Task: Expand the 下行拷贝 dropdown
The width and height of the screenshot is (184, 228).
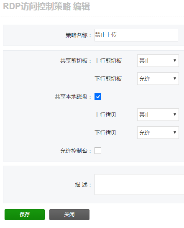Action: [x=158, y=133]
